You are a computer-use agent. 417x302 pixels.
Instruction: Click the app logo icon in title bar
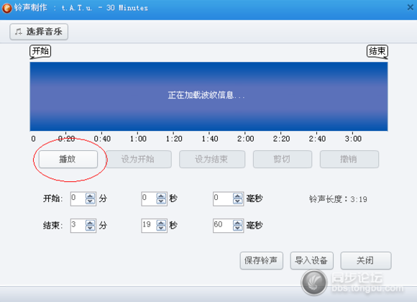[7, 8]
